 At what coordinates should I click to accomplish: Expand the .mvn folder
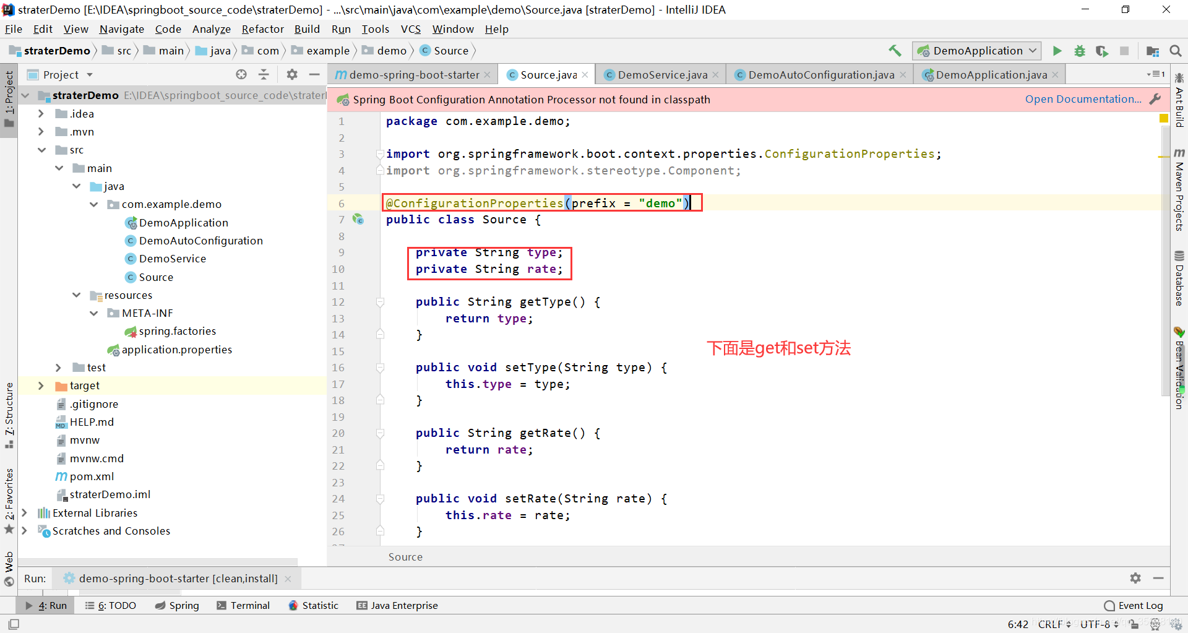click(41, 132)
